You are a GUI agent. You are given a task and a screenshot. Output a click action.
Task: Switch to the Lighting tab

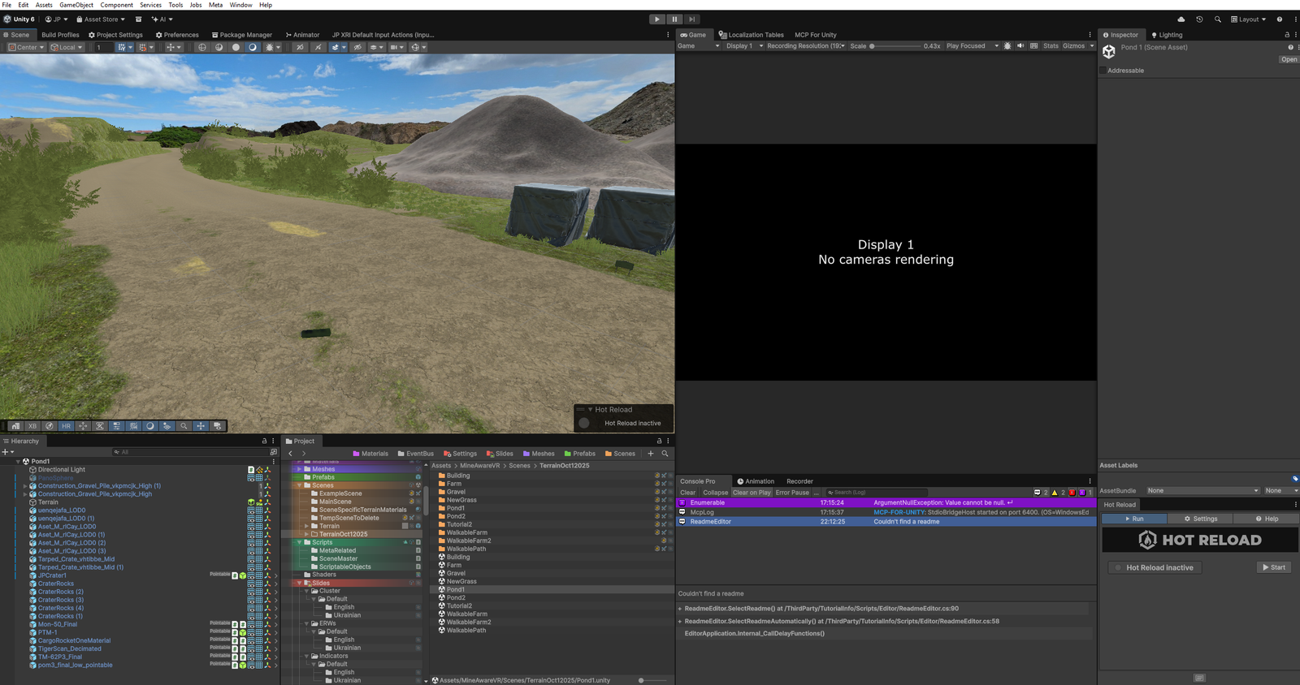[x=1167, y=35]
